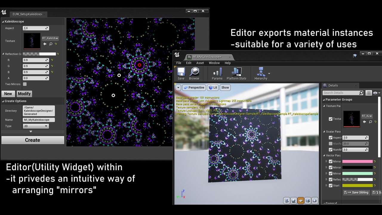Image resolution: width=382 pixels, height=215 pixels.
Task: Click the mint green Mirror color swatch
Action: point(358,173)
